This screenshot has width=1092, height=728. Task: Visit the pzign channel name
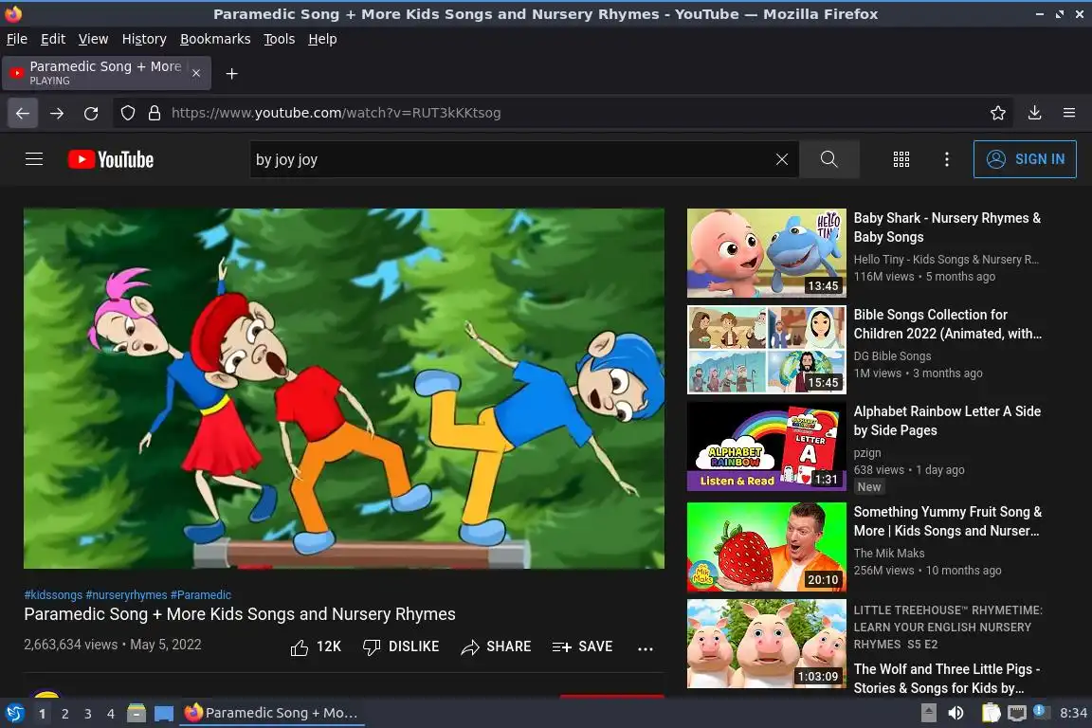(x=867, y=453)
